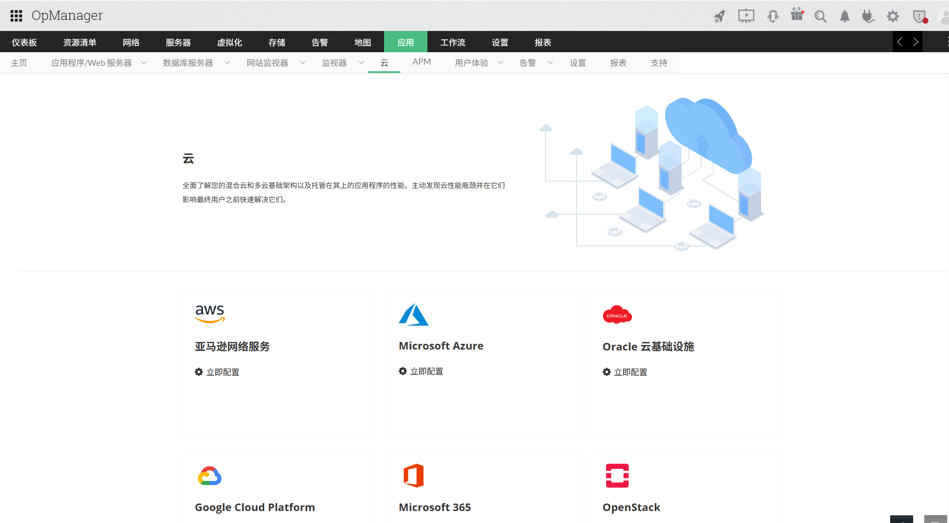This screenshot has height=523, width=949.
Task: Click 立即配置 under Microsoft Azure
Action: pyautogui.click(x=426, y=371)
